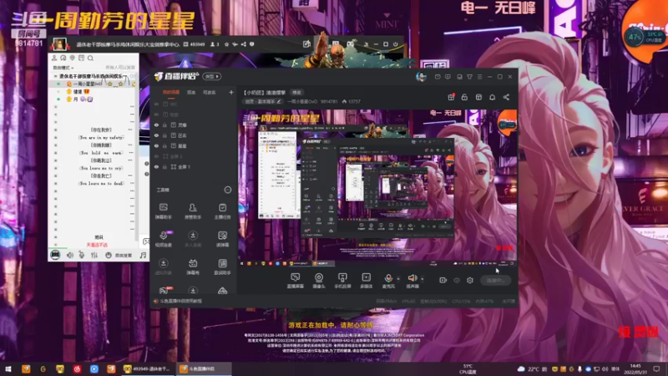Toggle the lock on 星星 source
Screen dimensions: 668x376
tap(164, 145)
